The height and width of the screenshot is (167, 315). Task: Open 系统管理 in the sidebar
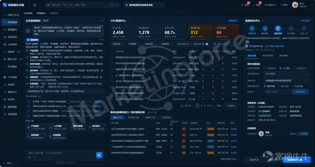[10, 114]
